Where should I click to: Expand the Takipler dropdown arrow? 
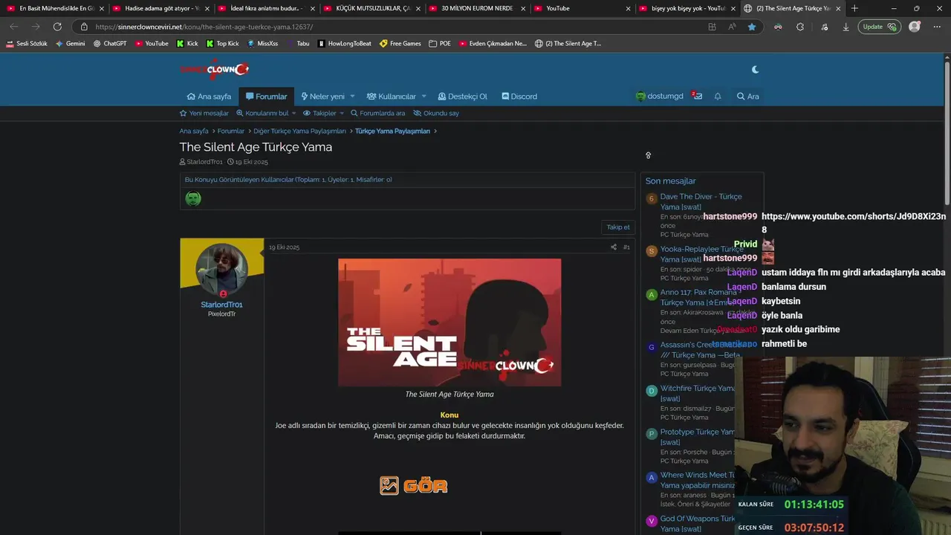342,114
